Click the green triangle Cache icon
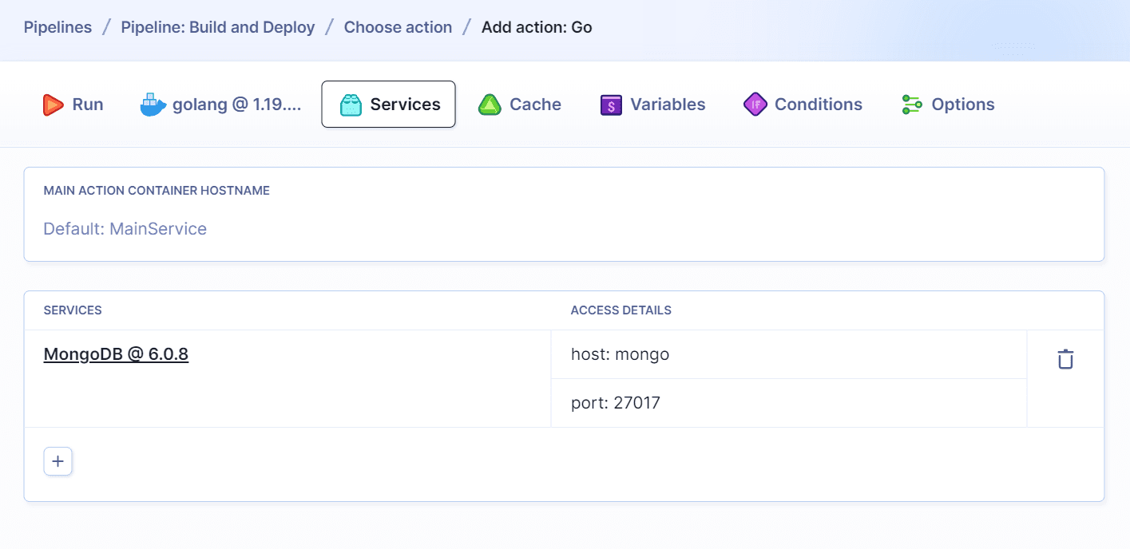Image resolution: width=1130 pixels, height=549 pixels. point(490,104)
